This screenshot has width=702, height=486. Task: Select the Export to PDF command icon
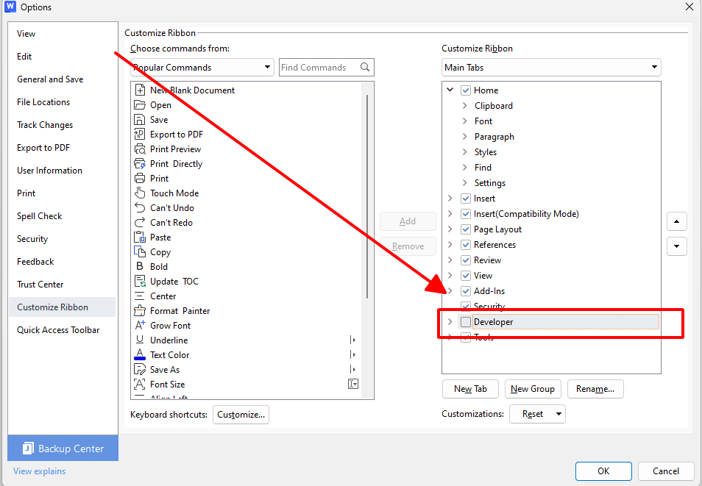pos(140,135)
